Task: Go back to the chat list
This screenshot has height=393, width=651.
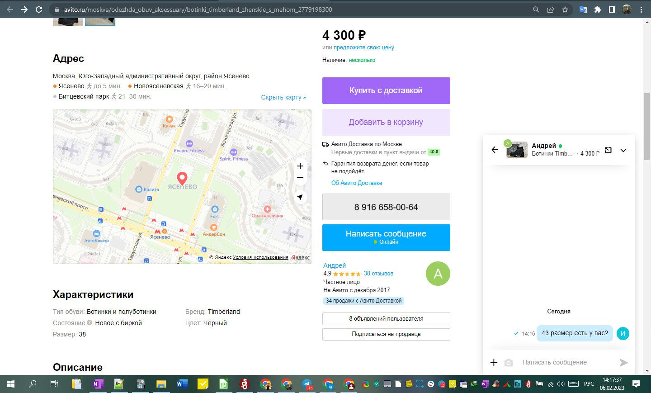Action: pyautogui.click(x=495, y=150)
